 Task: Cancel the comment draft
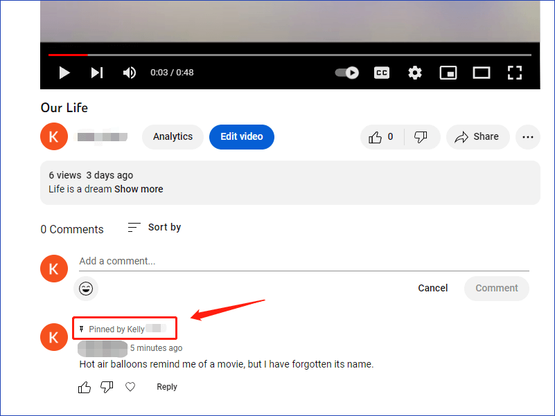click(432, 288)
